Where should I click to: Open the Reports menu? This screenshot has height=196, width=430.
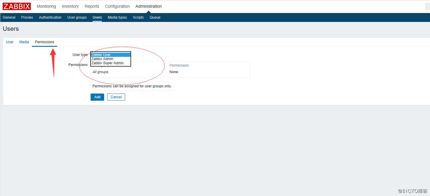[x=92, y=6]
